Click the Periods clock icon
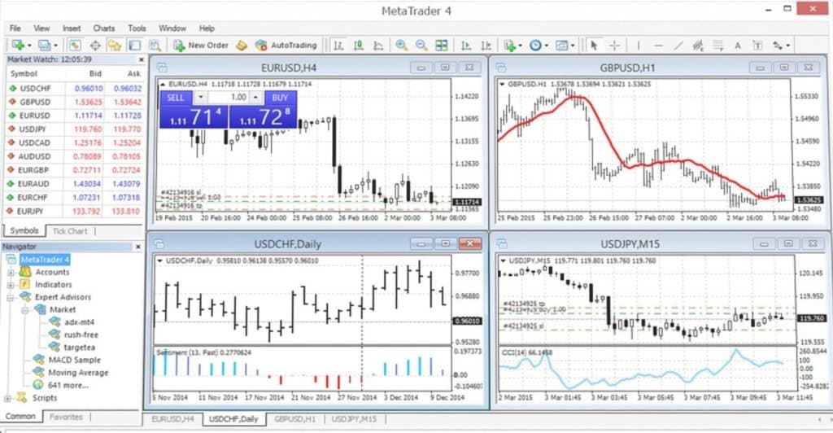The width and height of the screenshot is (833, 433). (x=535, y=45)
